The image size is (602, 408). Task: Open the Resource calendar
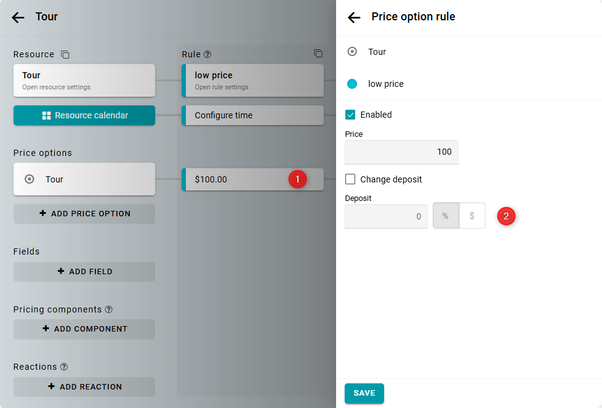[x=84, y=115]
